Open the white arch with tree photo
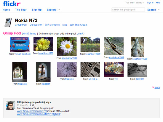 [x=43, y=72]
